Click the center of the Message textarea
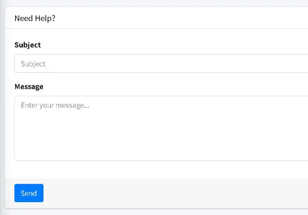This screenshot has height=215, width=308. click(x=161, y=128)
